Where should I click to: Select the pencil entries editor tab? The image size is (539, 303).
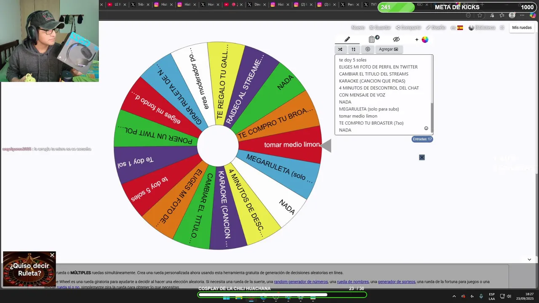tap(347, 39)
